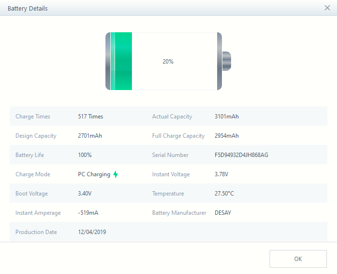Screen dimensions: 337x274
Task: Click the DESAY battery manufacturer value
Action: click(223, 213)
